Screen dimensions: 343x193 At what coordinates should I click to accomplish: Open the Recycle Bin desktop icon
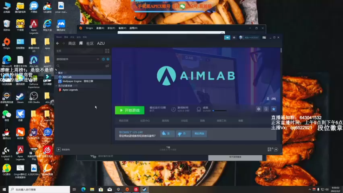6,25
